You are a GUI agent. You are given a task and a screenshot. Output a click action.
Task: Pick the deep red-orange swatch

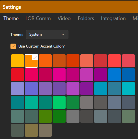coord(73,61)
